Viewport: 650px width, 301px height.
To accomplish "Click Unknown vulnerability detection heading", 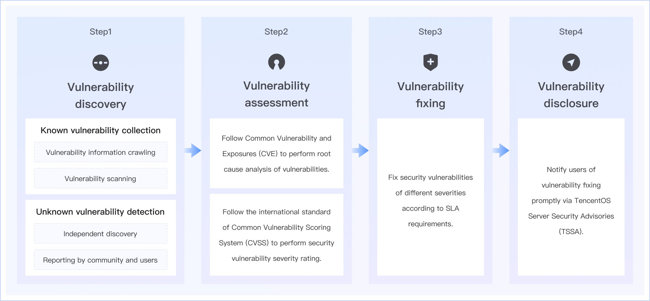I will pyautogui.click(x=101, y=212).
